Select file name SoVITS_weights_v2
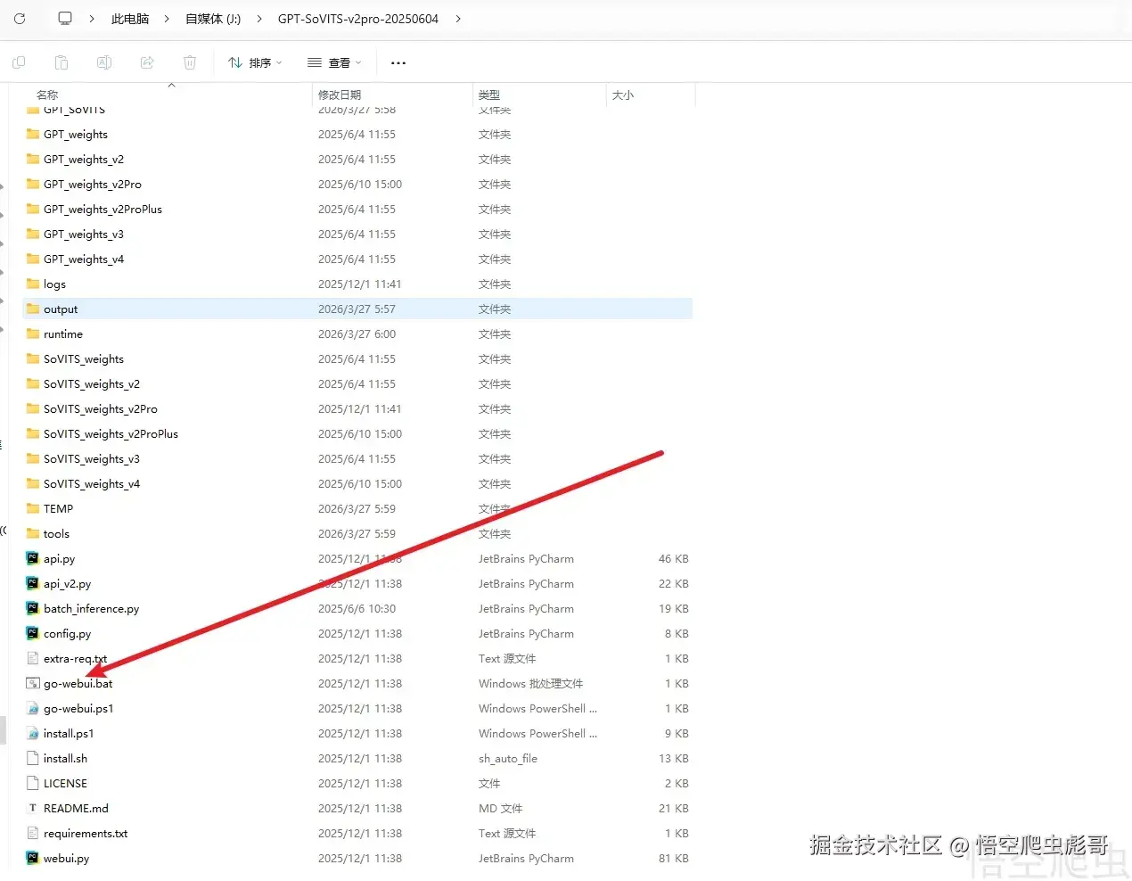 tap(92, 384)
